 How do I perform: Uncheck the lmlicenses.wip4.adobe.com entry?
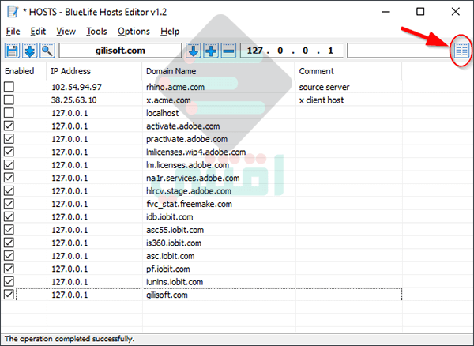point(9,152)
